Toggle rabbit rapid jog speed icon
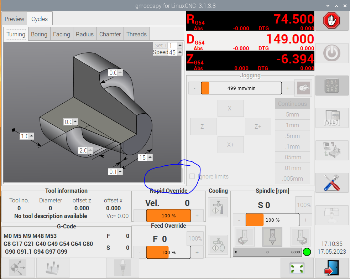The height and width of the screenshot is (279, 350). [303, 88]
